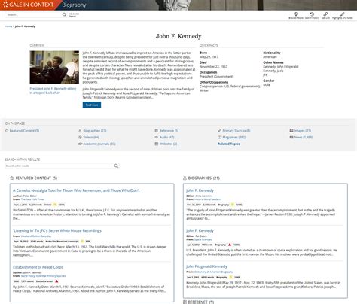Click the person icon beside Biographies (21) link
The width and height of the screenshot is (357, 304).
coord(80,131)
